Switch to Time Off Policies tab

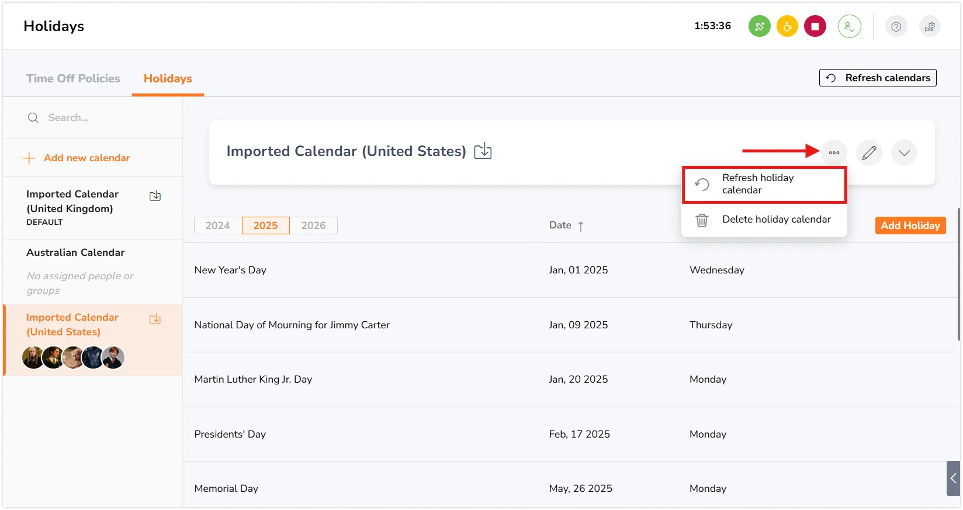click(73, 78)
